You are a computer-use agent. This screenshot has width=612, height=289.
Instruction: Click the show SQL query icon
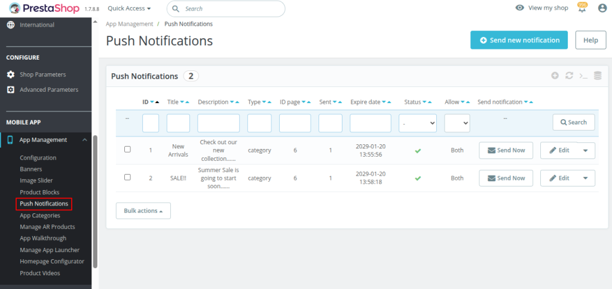pyautogui.click(x=583, y=76)
